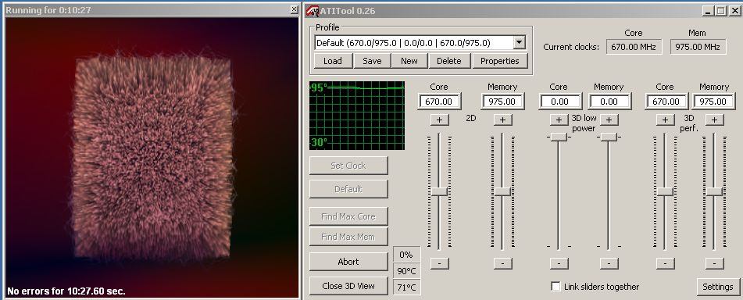Screen dimensions: 743x300
Task: Decrease 3D perf Core with minus button
Action: [x=666, y=263]
